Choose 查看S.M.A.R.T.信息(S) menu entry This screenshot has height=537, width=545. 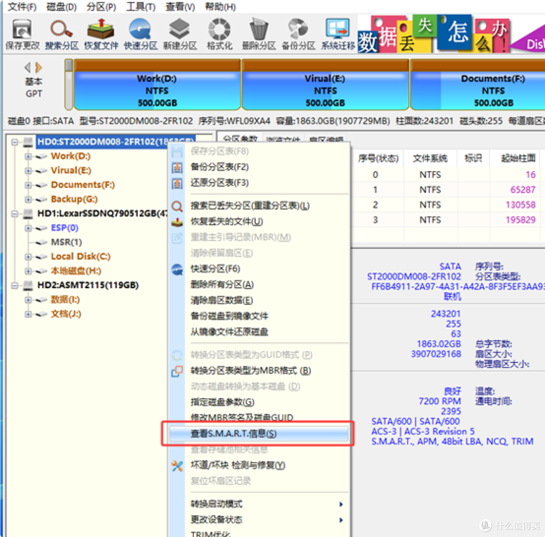pos(258,434)
